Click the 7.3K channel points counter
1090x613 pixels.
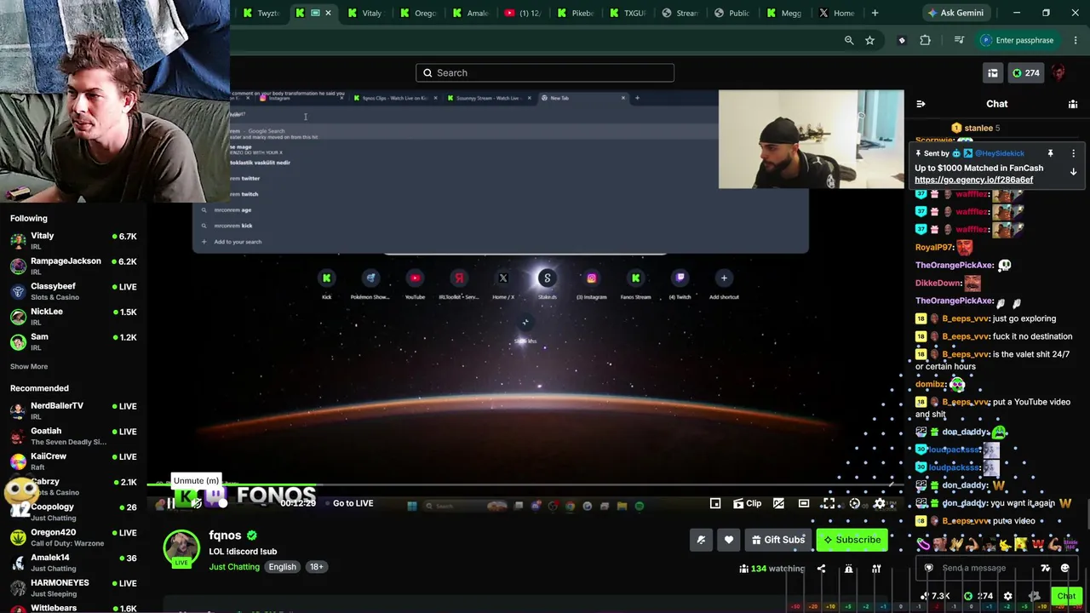(936, 596)
